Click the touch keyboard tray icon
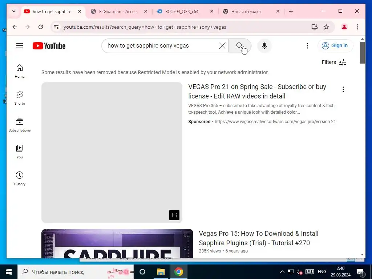 pyautogui.click(x=310, y=272)
